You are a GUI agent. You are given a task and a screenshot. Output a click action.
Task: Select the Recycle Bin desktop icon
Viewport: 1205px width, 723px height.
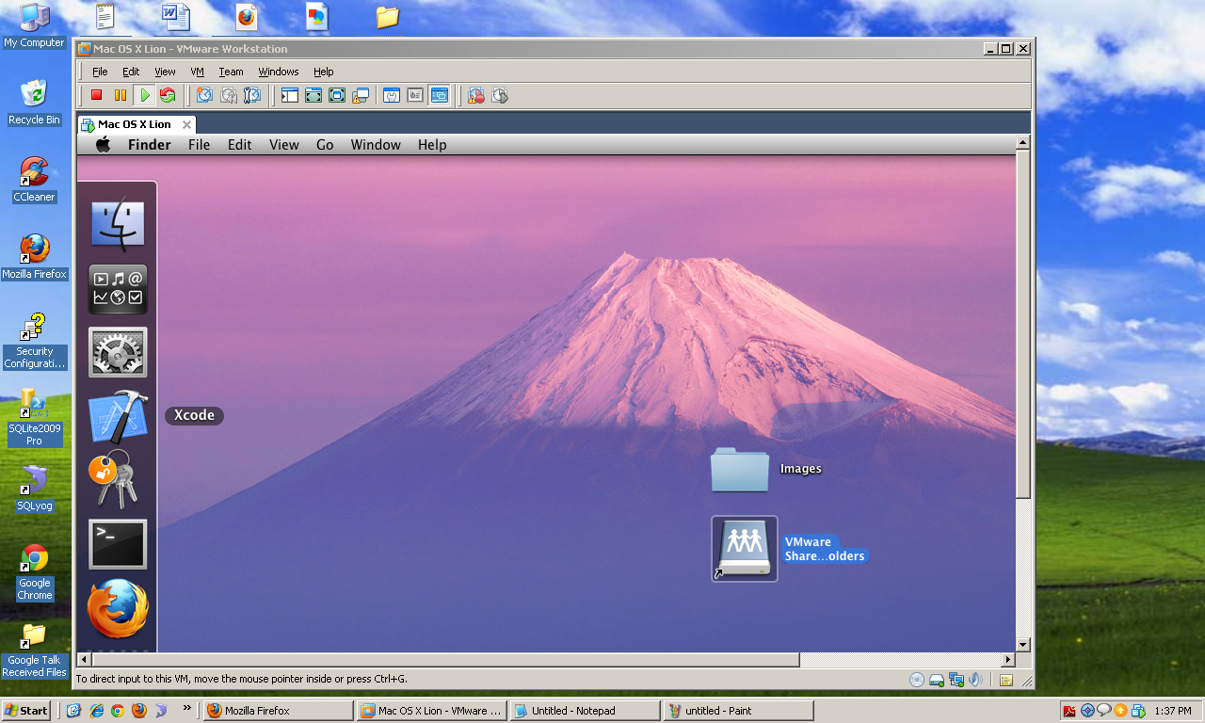[34, 103]
